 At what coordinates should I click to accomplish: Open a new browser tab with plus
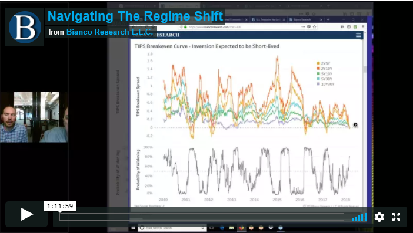[x=328, y=19]
